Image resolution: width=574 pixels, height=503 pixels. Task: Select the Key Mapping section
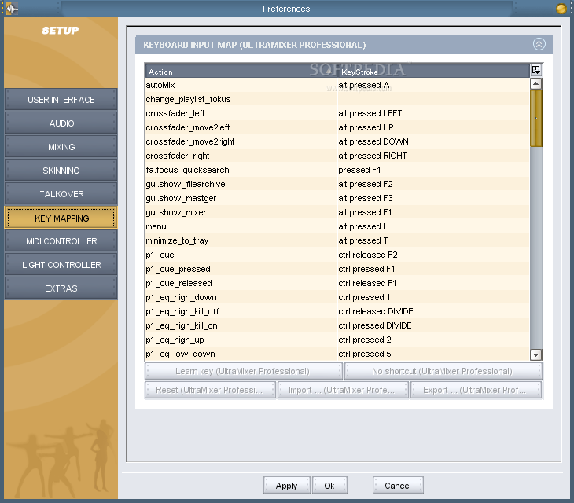(x=61, y=218)
